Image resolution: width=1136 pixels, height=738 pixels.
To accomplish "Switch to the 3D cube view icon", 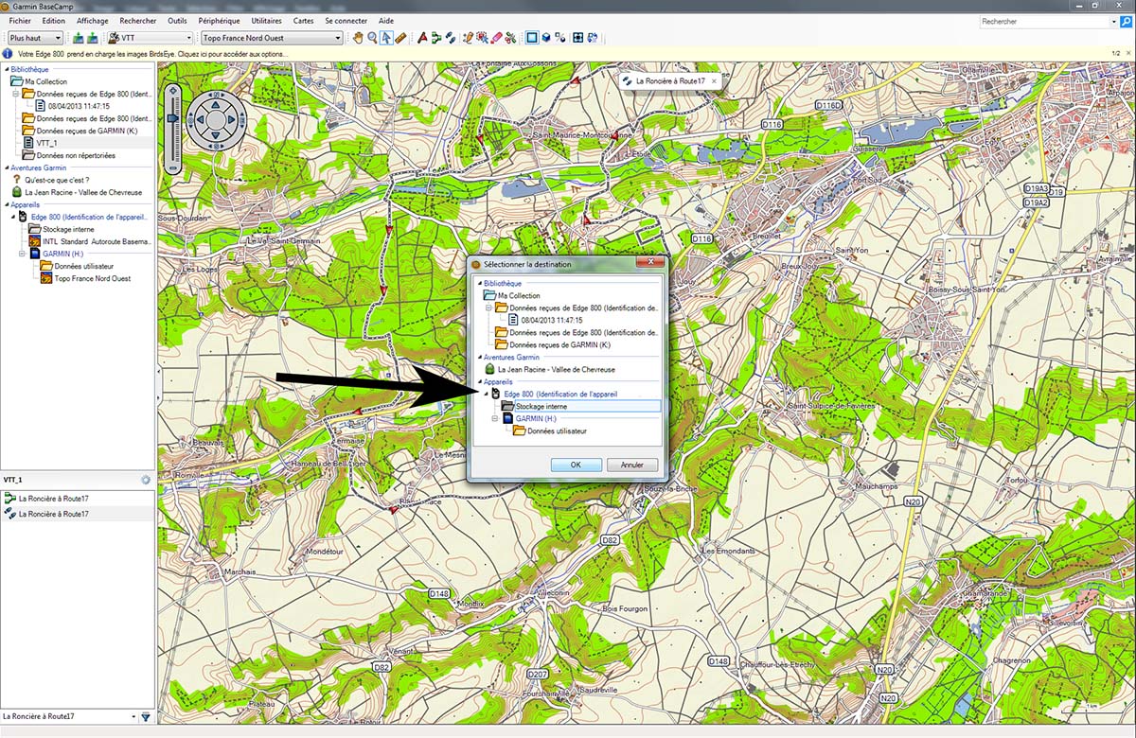I will pos(548,38).
